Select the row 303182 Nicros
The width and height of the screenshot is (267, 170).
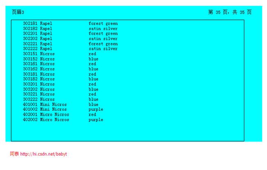click(61, 79)
